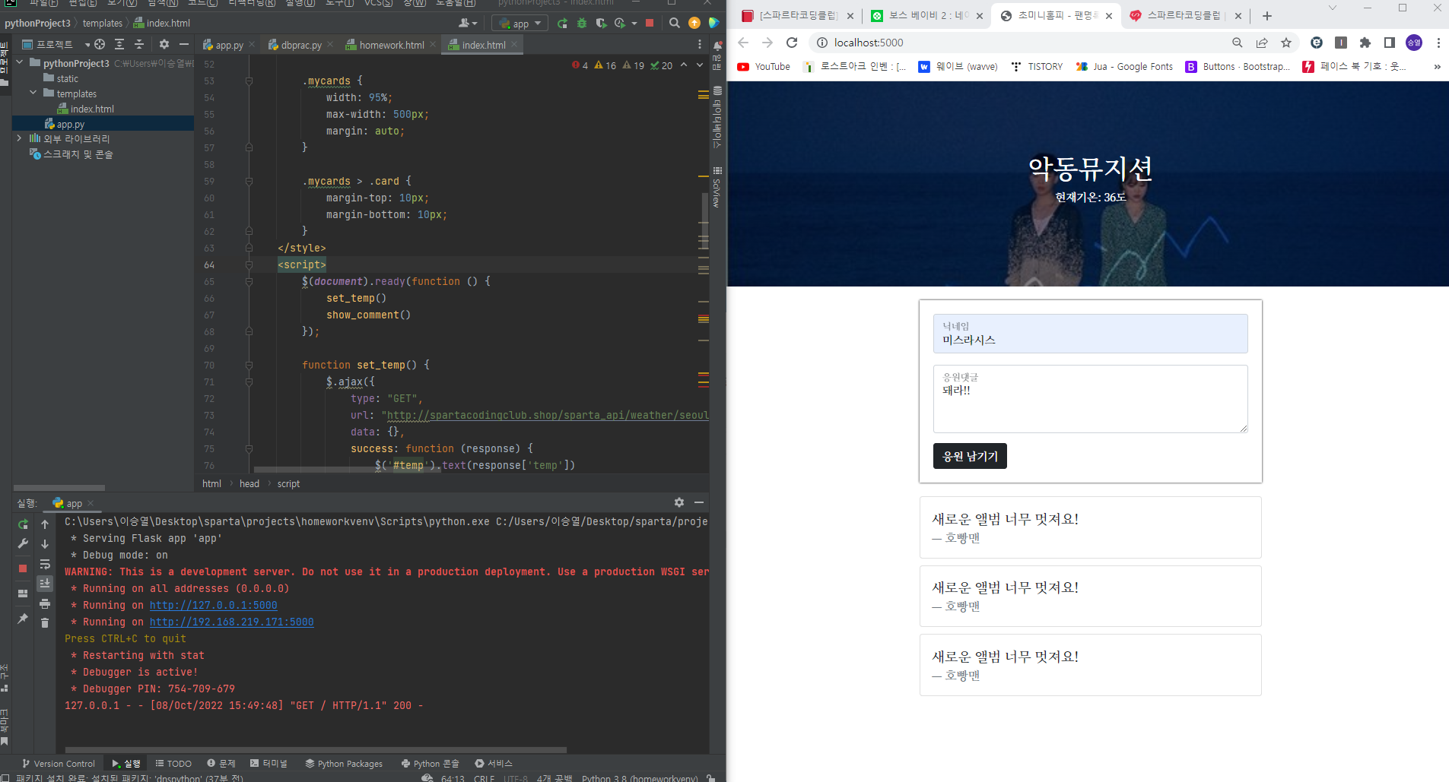Switch to homework.html editor tab
Screen dimensions: 1449x782
click(391, 45)
